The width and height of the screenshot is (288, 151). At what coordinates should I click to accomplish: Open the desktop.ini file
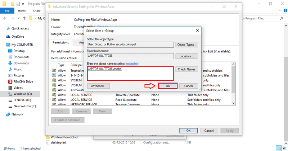coord(58,142)
